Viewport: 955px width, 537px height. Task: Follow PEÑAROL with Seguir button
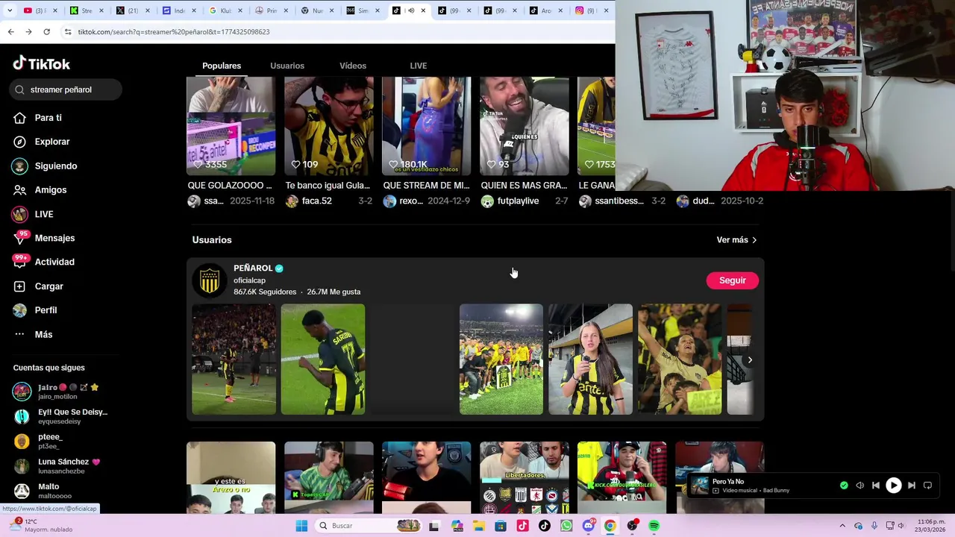732,280
